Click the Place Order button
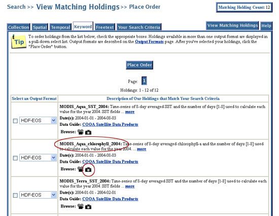Viewport: 279px width, 216px height. pos(139,65)
